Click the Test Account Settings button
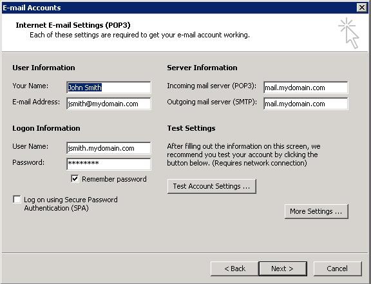This screenshot has height=284, width=371. [x=211, y=186]
